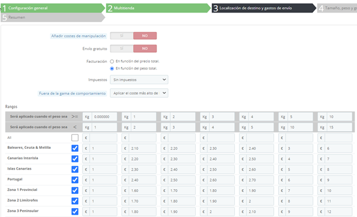Open step 5 Resumen
This screenshot has width=357, height=217.
52,17
